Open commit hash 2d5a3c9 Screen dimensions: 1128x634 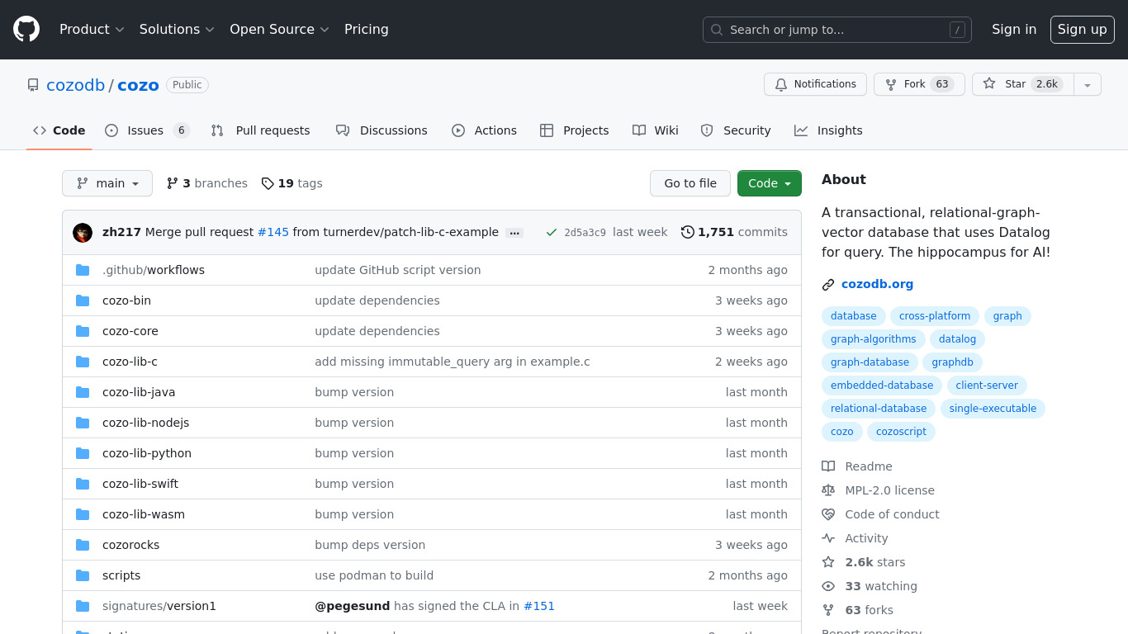585,233
